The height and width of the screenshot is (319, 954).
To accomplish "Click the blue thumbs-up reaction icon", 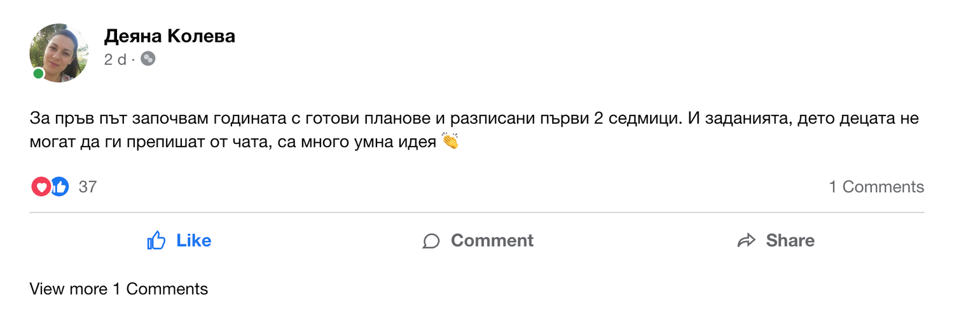I will coord(59,186).
